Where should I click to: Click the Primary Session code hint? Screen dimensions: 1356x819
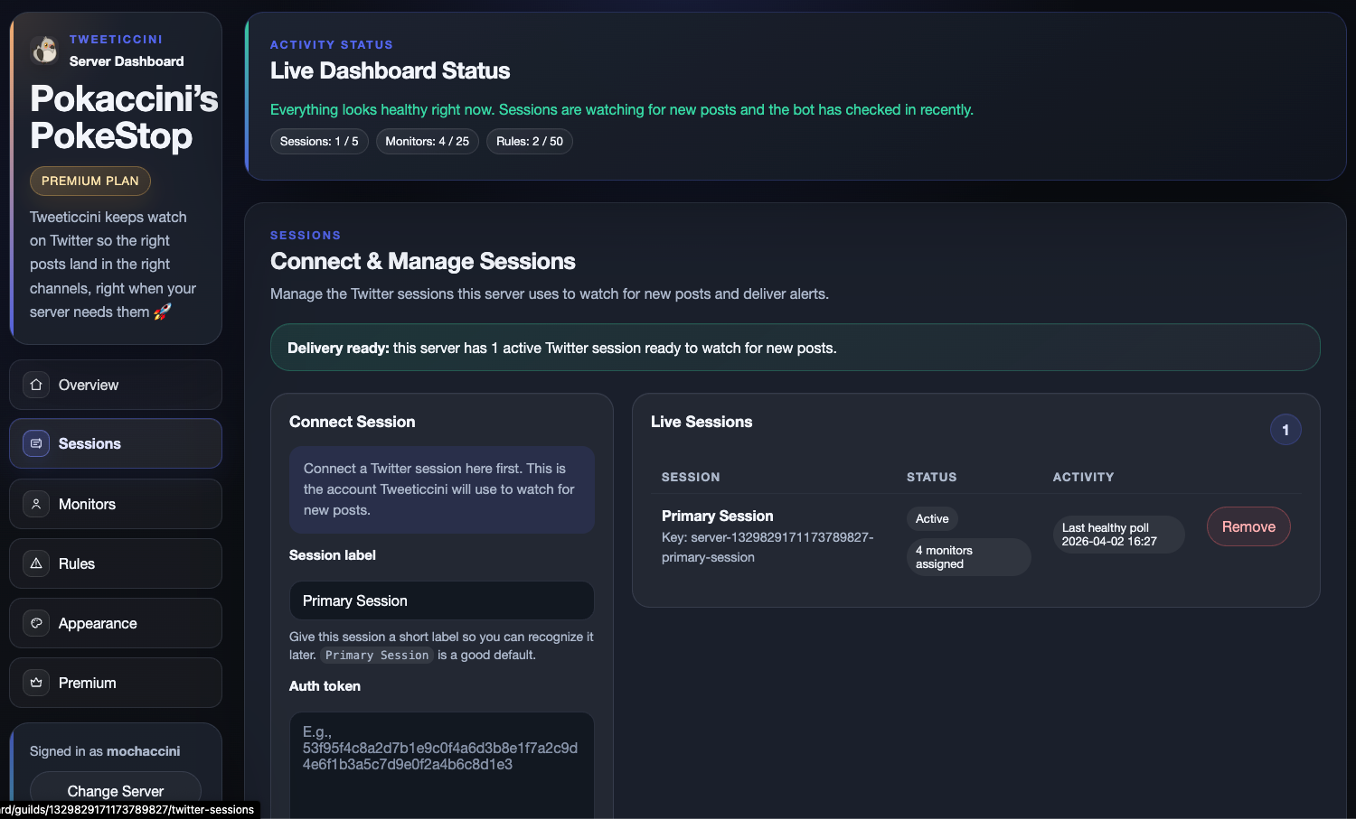click(377, 656)
